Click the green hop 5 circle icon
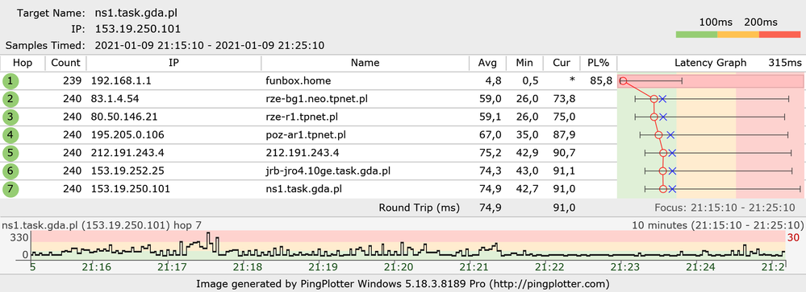The width and height of the screenshot is (806, 292). [10, 153]
